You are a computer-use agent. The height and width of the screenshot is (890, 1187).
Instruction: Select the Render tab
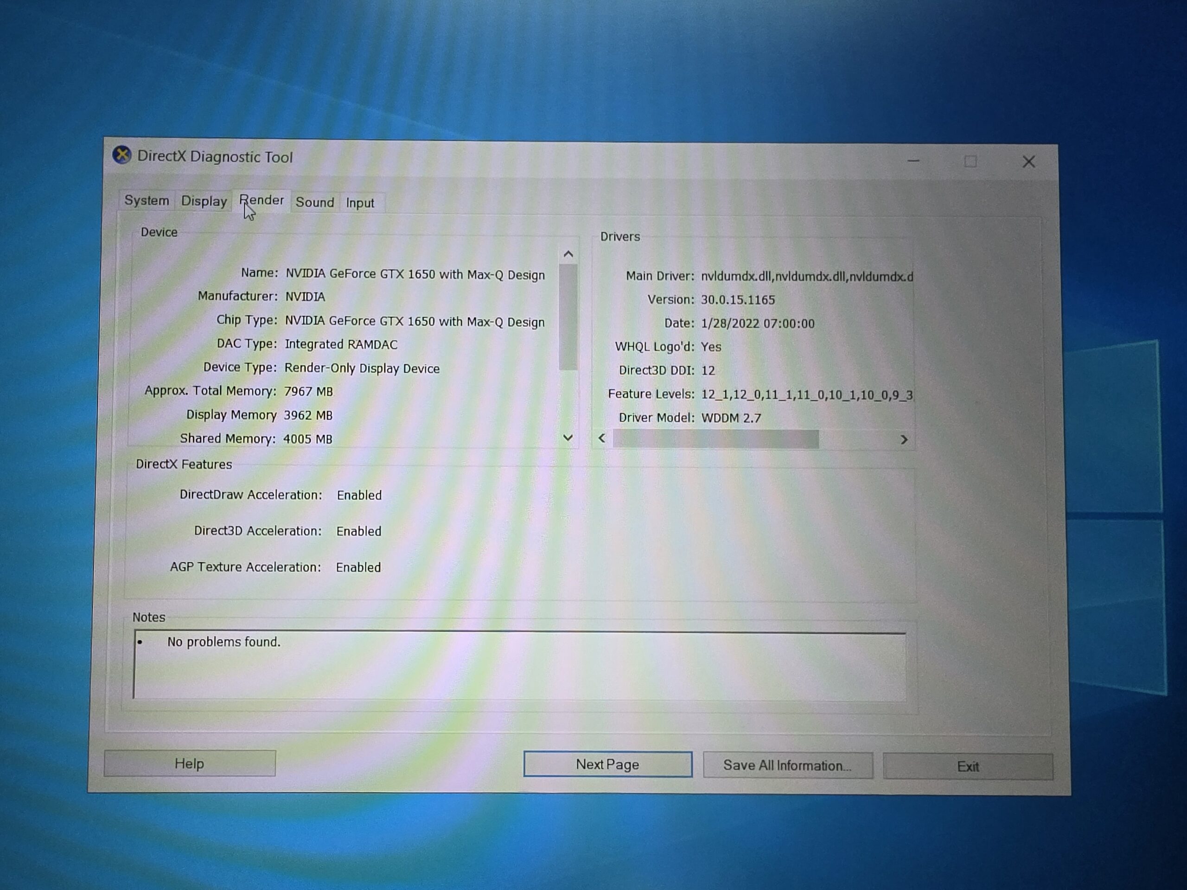point(262,201)
